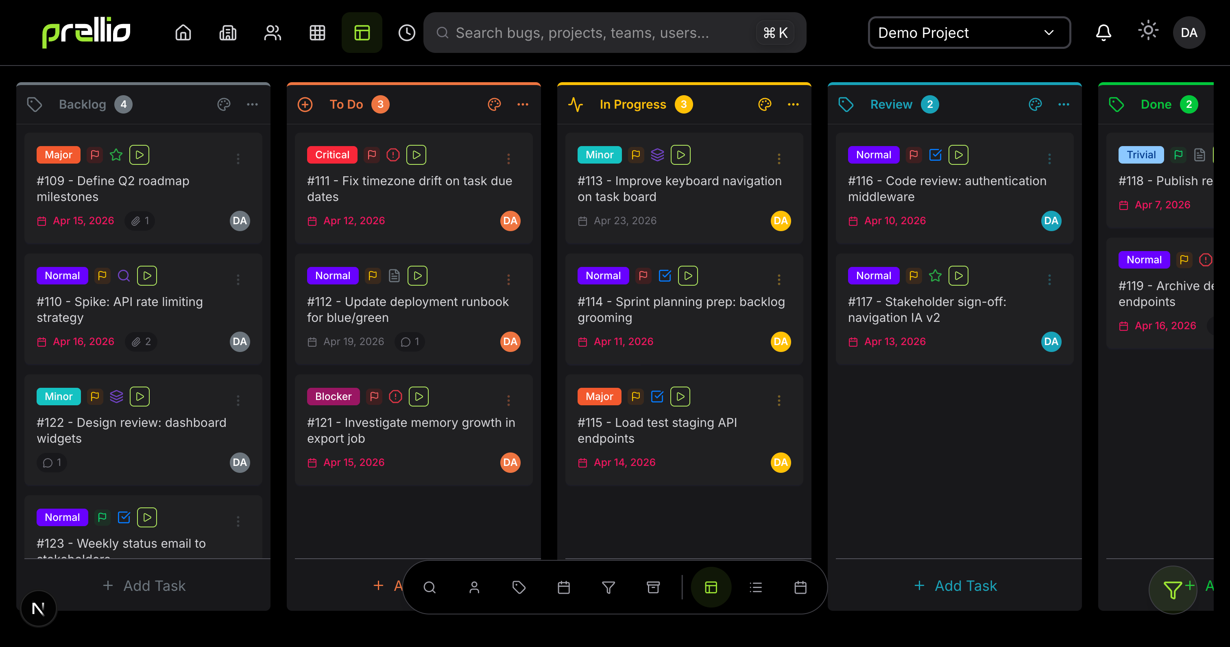Click the Blocker priority badge on #121
This screenshot has height=647, width=1230.
pos(333,397)
